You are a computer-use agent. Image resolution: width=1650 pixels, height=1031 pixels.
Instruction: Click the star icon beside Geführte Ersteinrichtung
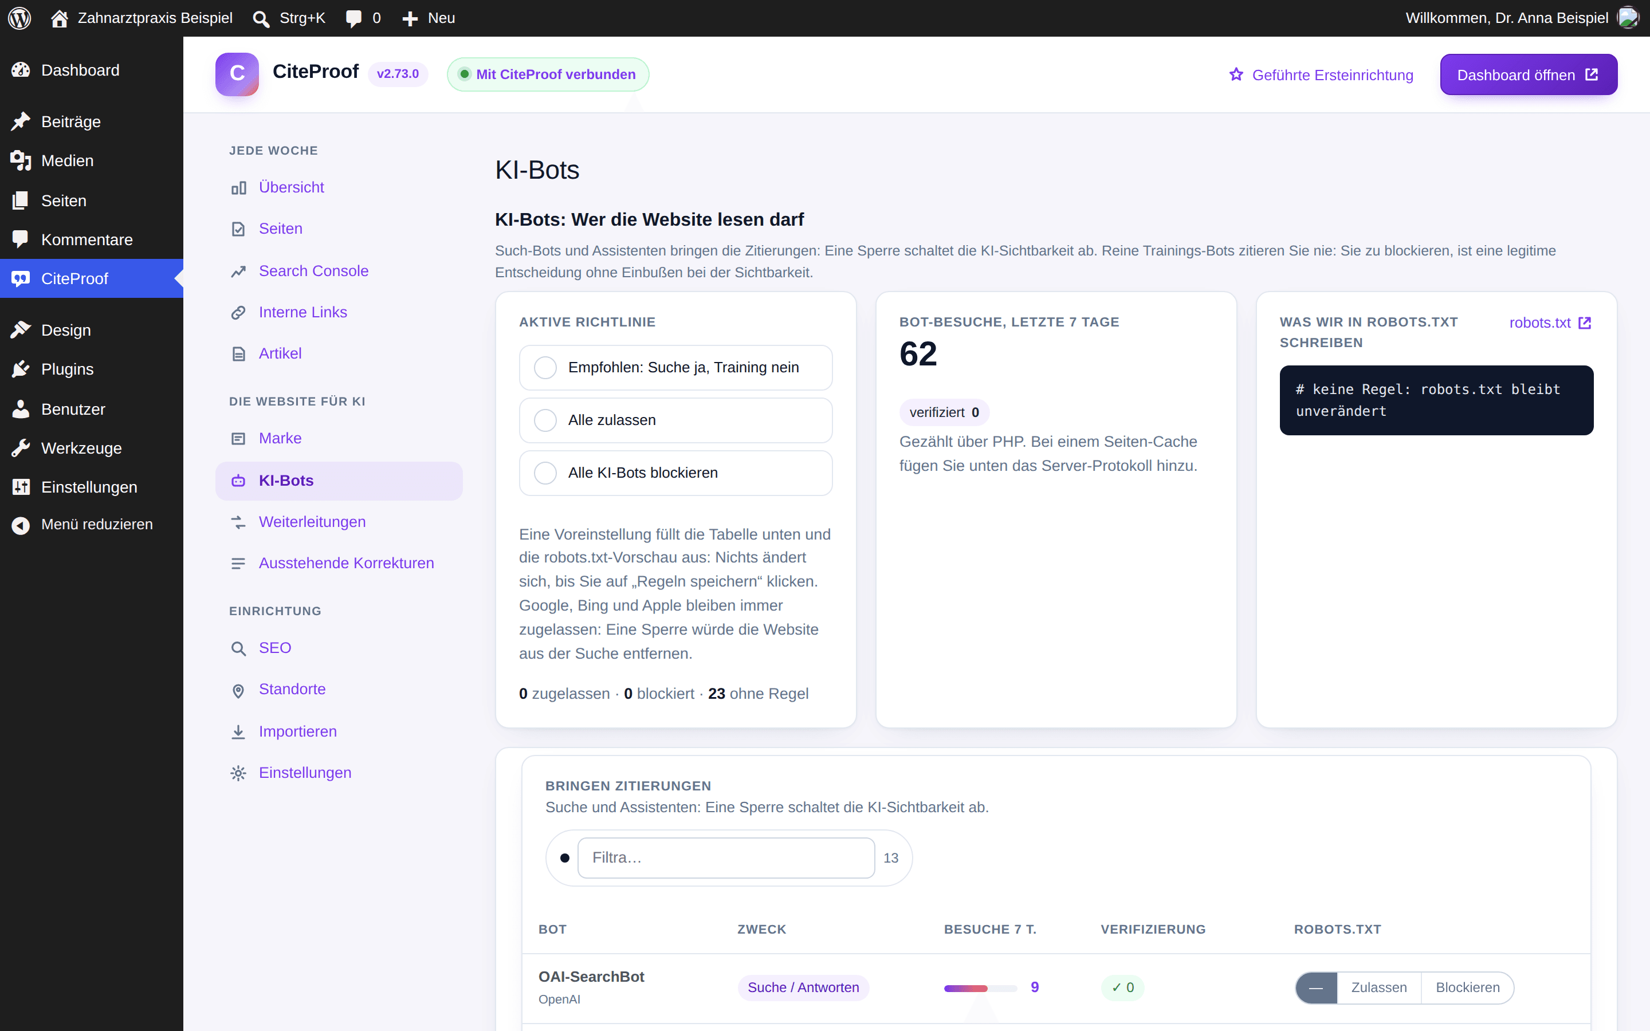pyautogui.click(x=1236, y=74)
